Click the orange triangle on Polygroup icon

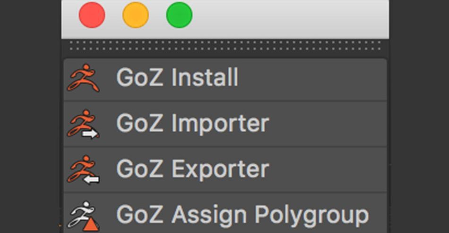click(91, 224)
